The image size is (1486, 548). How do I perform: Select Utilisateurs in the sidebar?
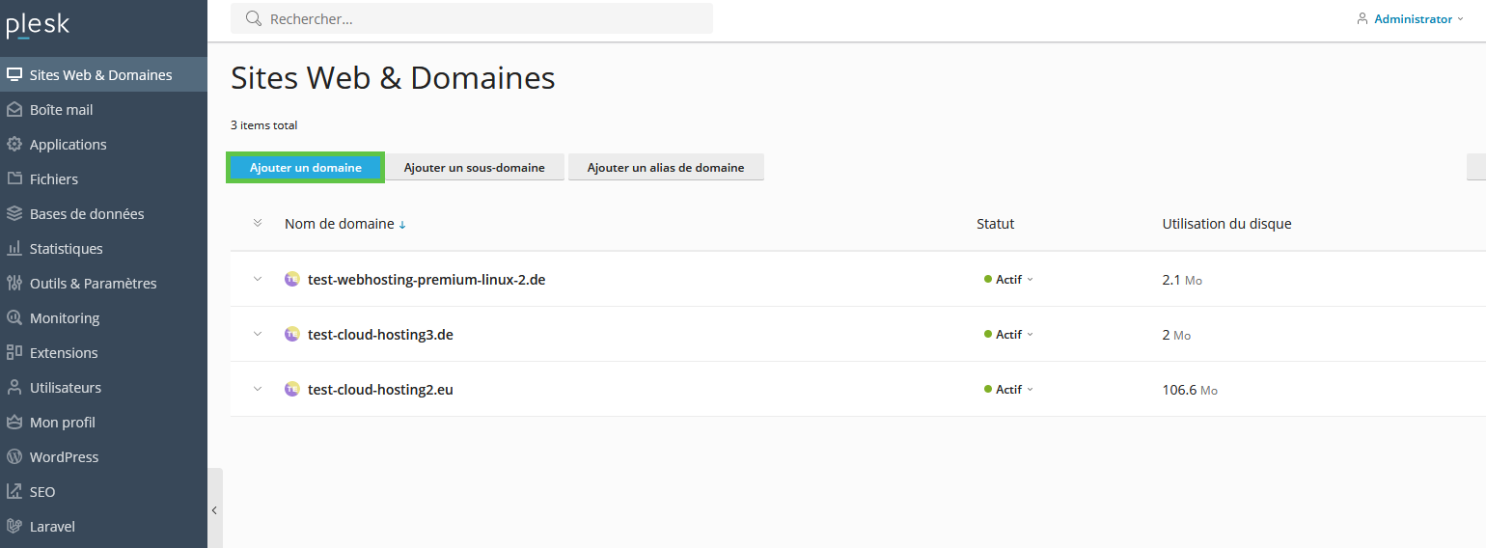pos(103,387)
